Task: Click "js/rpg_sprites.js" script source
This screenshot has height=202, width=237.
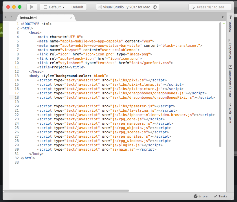Action: [x=130, y=136]
